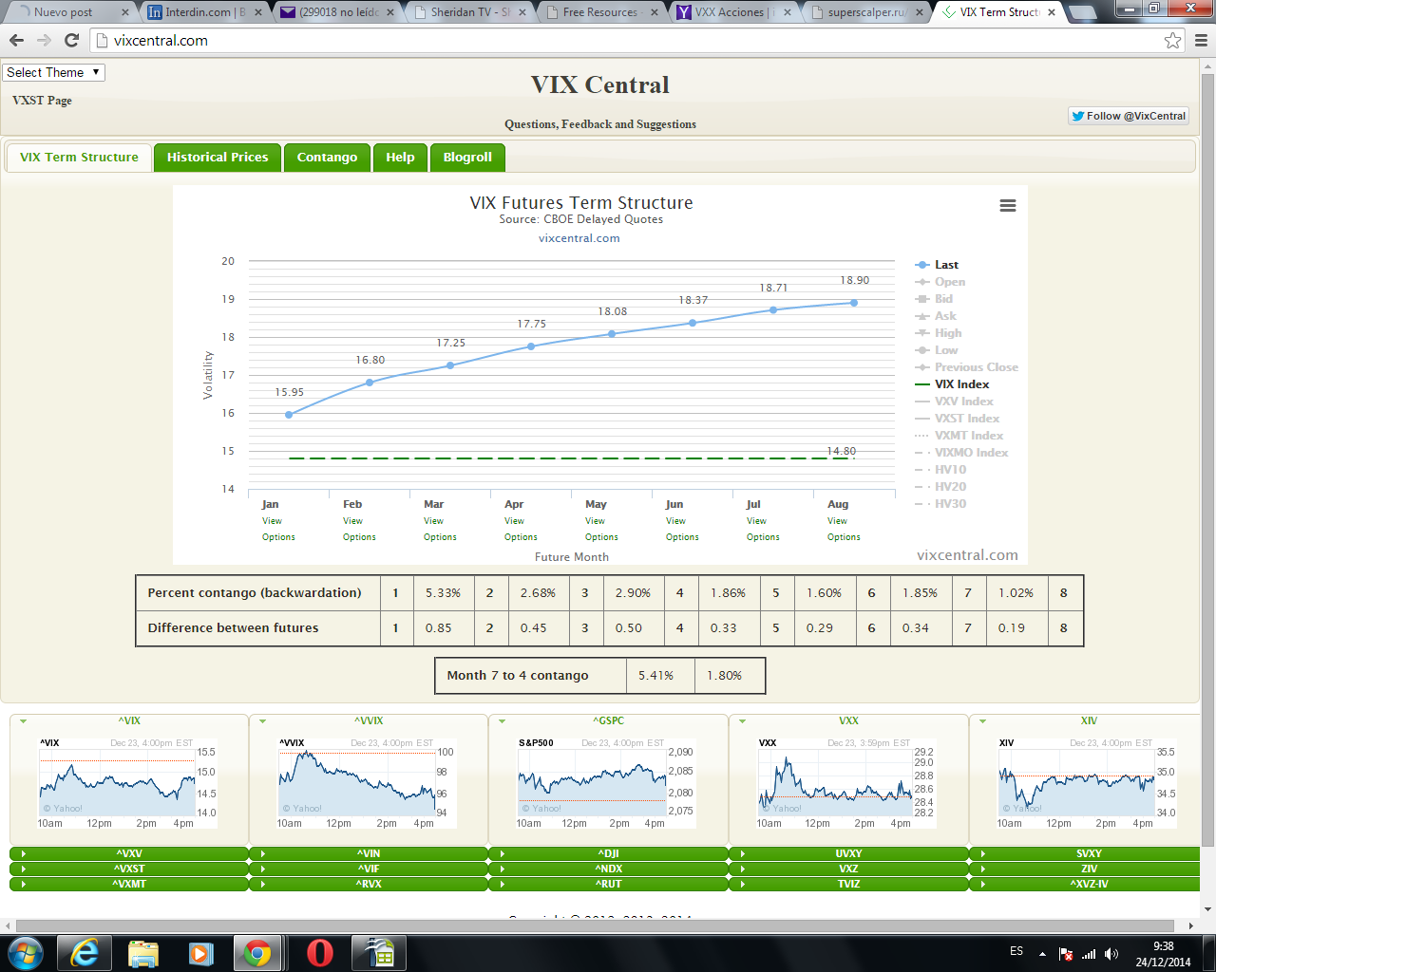Click the ^VIX intraday chart thumbnail
This screenshot has height=972, width=1425.
[128, 782]
